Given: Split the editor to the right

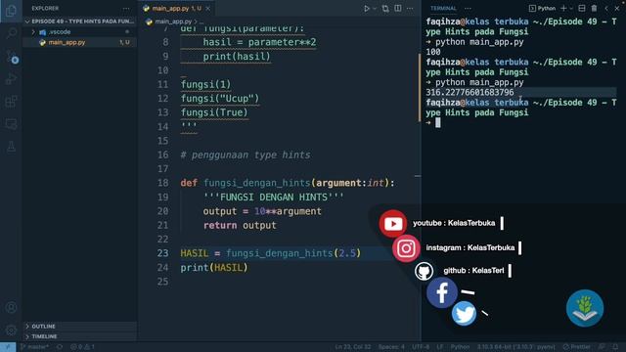Looking at the screenshot, I should (x=398, y=9).
